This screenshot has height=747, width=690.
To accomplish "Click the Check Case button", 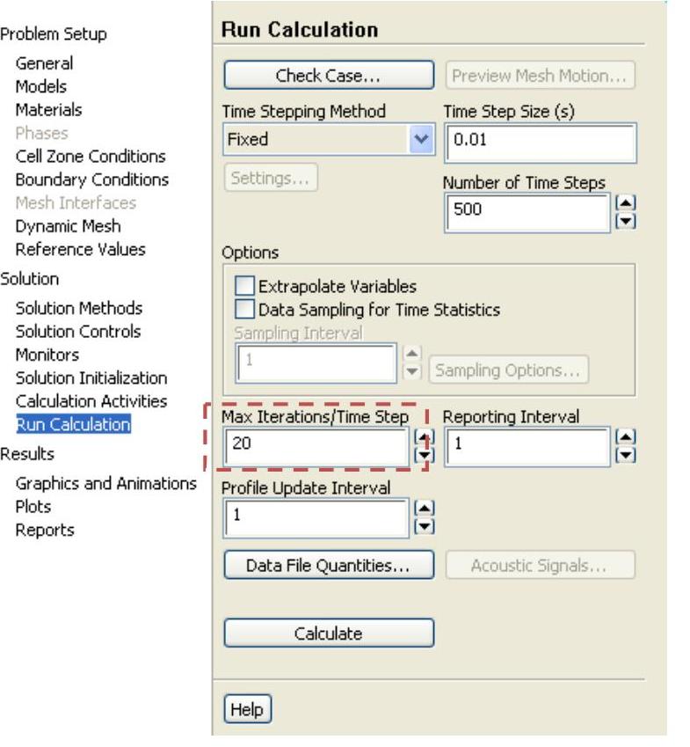I will pyautogui.click(x=328, y=76).
